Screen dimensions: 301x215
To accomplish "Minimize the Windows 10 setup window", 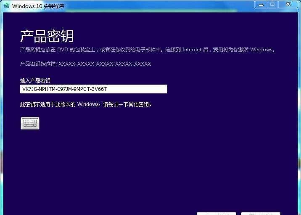I will click(261, 5).
